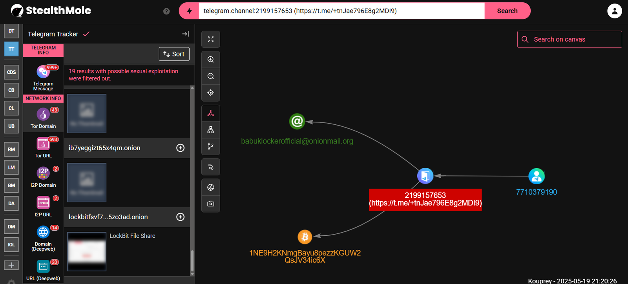Select the hierarchy graph layout

click(211, 130)
